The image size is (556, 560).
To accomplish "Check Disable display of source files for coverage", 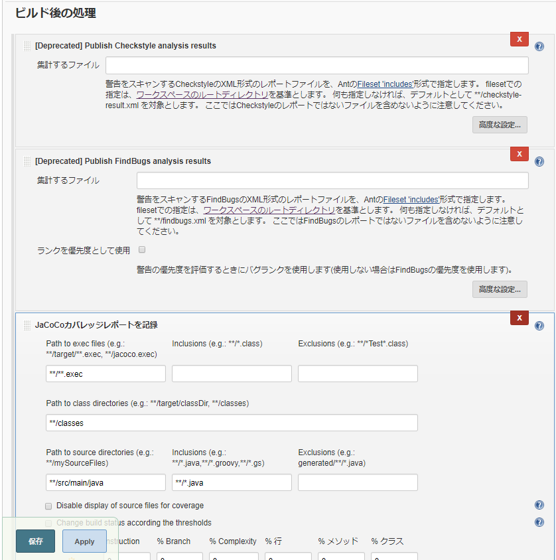I will pos(48,506).
